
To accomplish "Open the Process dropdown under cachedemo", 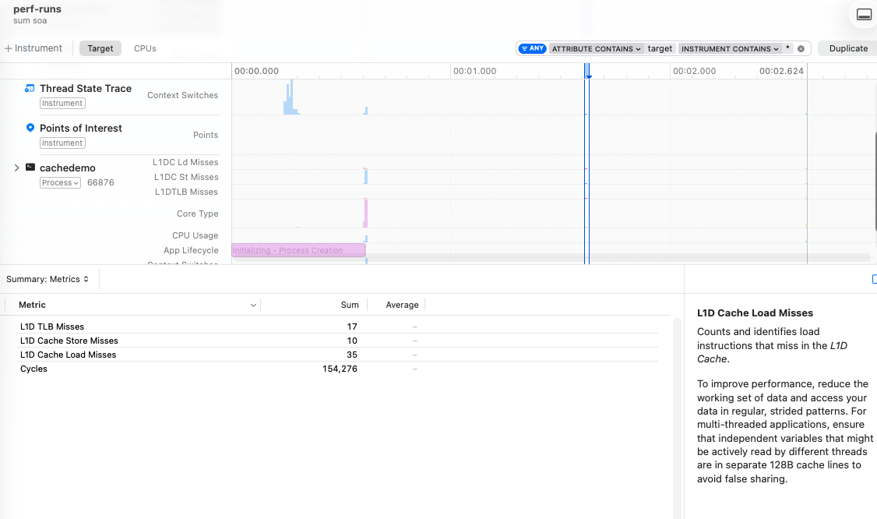I will pyautogui.click(x=60, y=182).
